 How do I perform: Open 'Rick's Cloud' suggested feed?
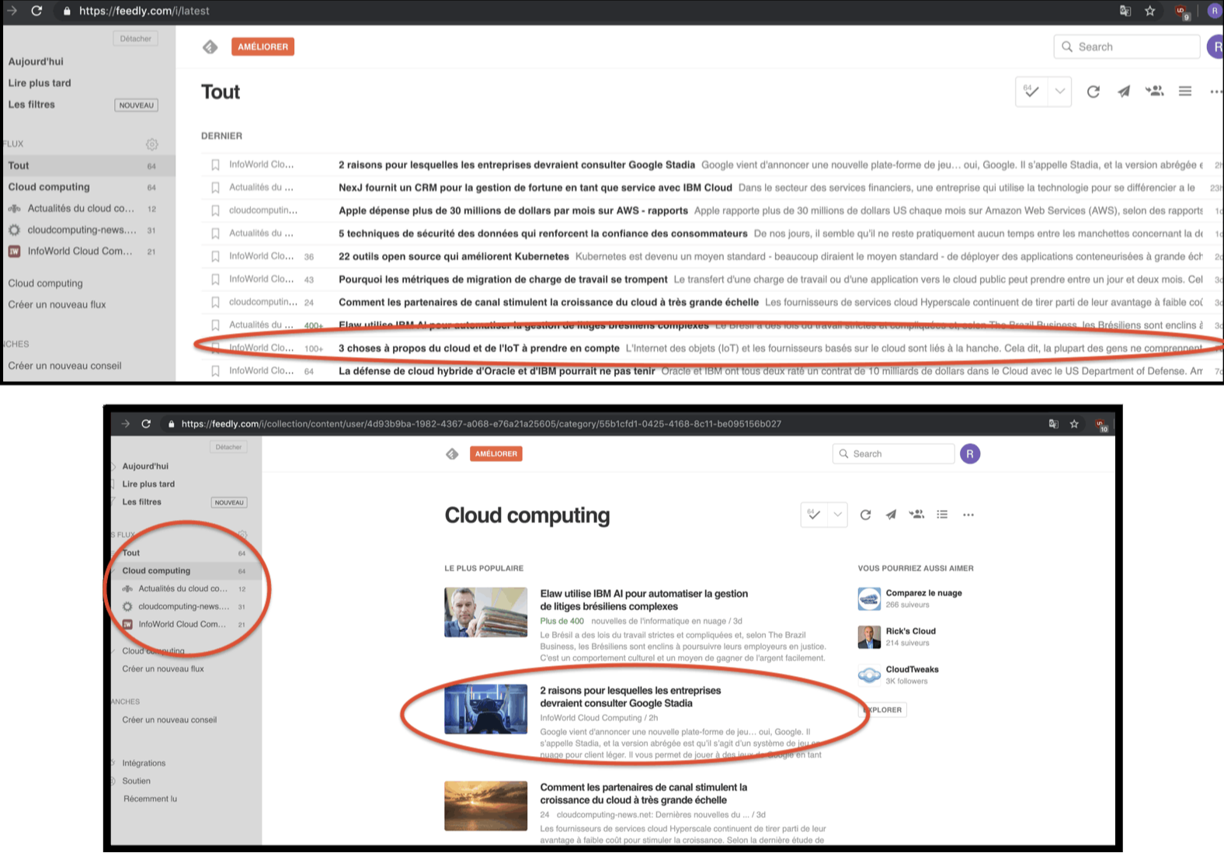coord(910,631)
